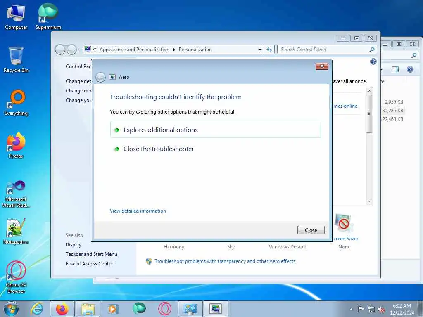Open Opera GX Browser desktop shortcut
The height and width of the screenshot is (317, 423).
pos(16,277)
